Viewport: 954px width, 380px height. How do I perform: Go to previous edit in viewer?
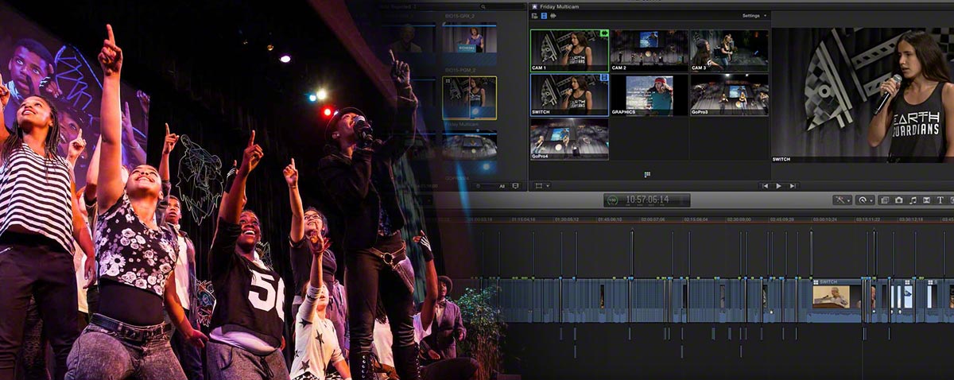[766, 185]
